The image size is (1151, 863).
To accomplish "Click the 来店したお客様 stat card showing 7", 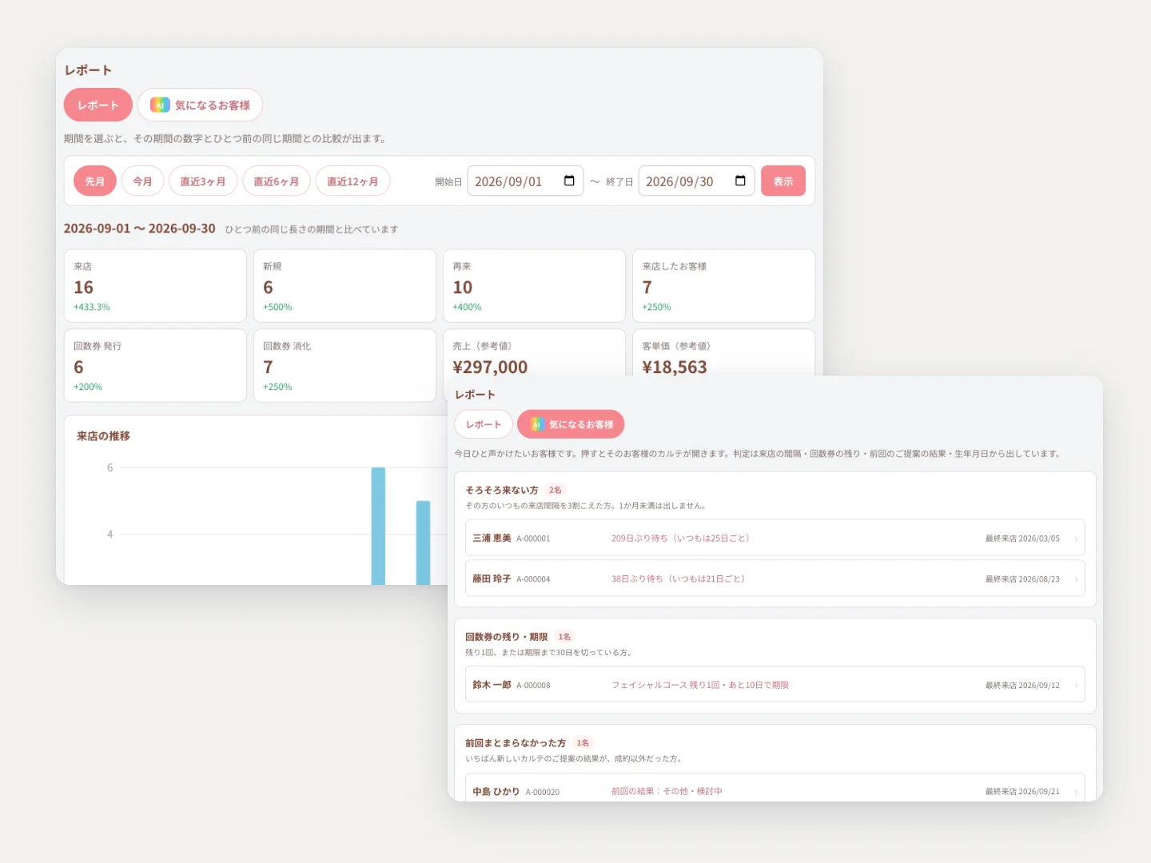I will [x=724, y=286].
